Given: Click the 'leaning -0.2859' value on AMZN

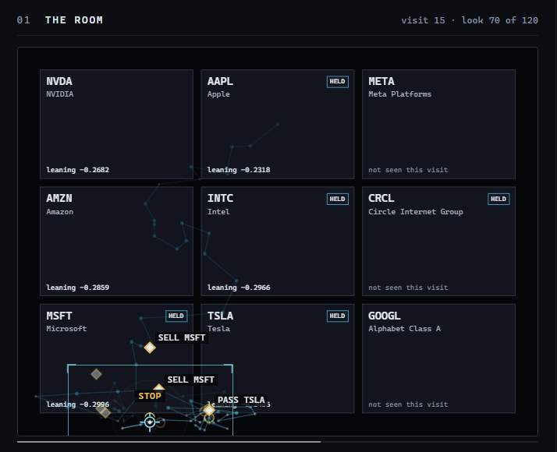Looking at the screenshot, I should pos(78,288).
